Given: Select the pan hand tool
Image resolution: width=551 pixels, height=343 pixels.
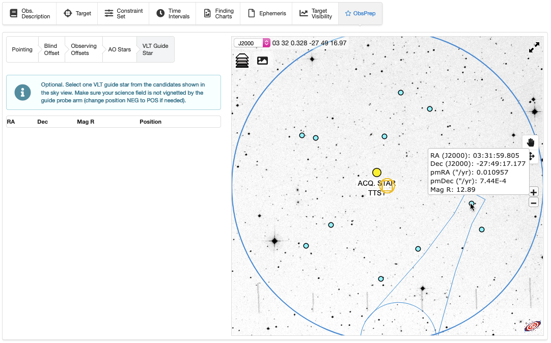Looking at the screenshot, I should [x=531, y=142].
